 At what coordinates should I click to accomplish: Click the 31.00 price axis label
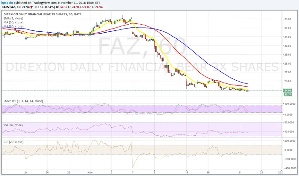pos(288,37)
